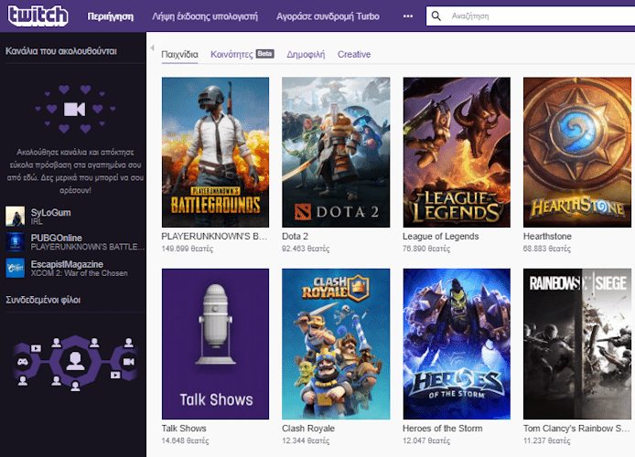Viewport: 635px width, 457px height.
Task: Click 68.883 θεατές viewer count
Action: [547, 249]
